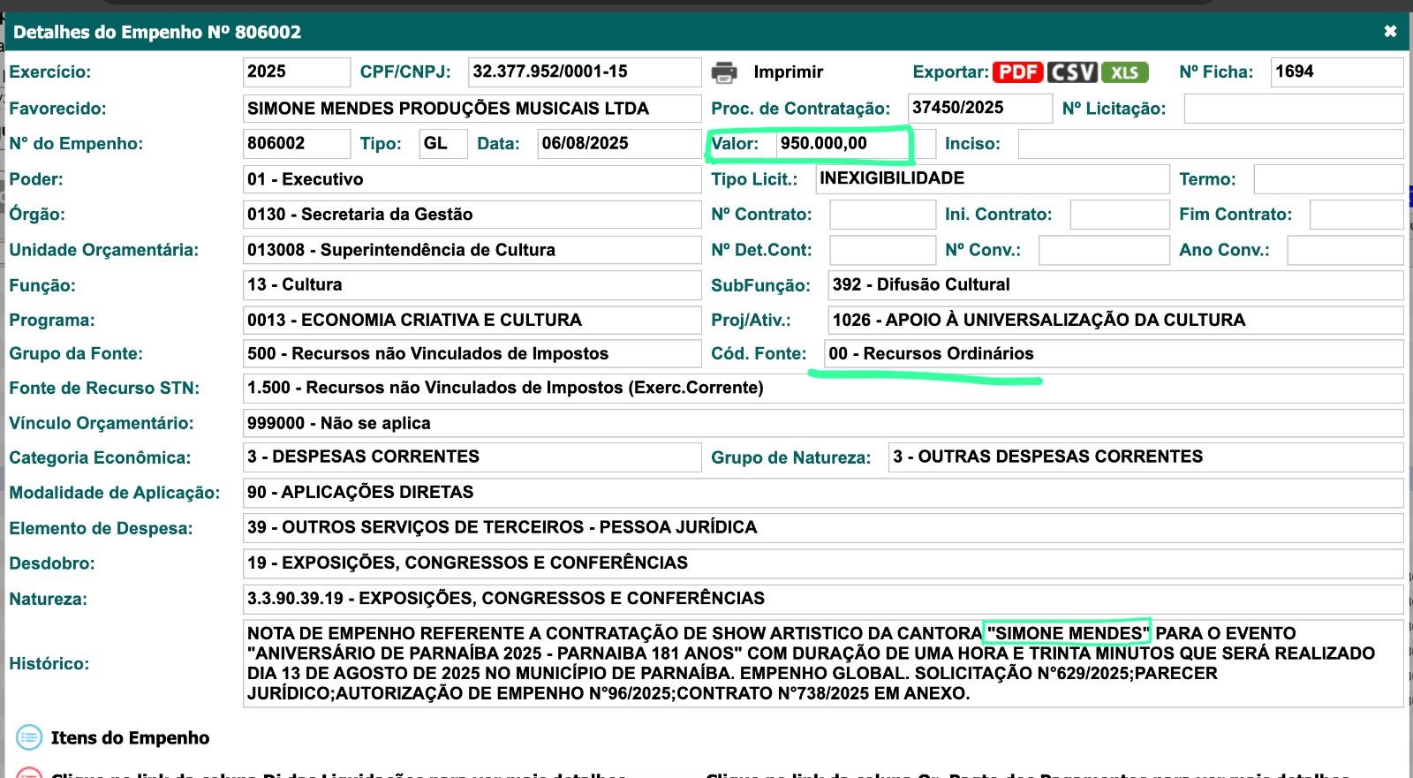Click the Fonte de Recurso STN label
Viewport: 1413px width, 778px height.
(104, 389)
